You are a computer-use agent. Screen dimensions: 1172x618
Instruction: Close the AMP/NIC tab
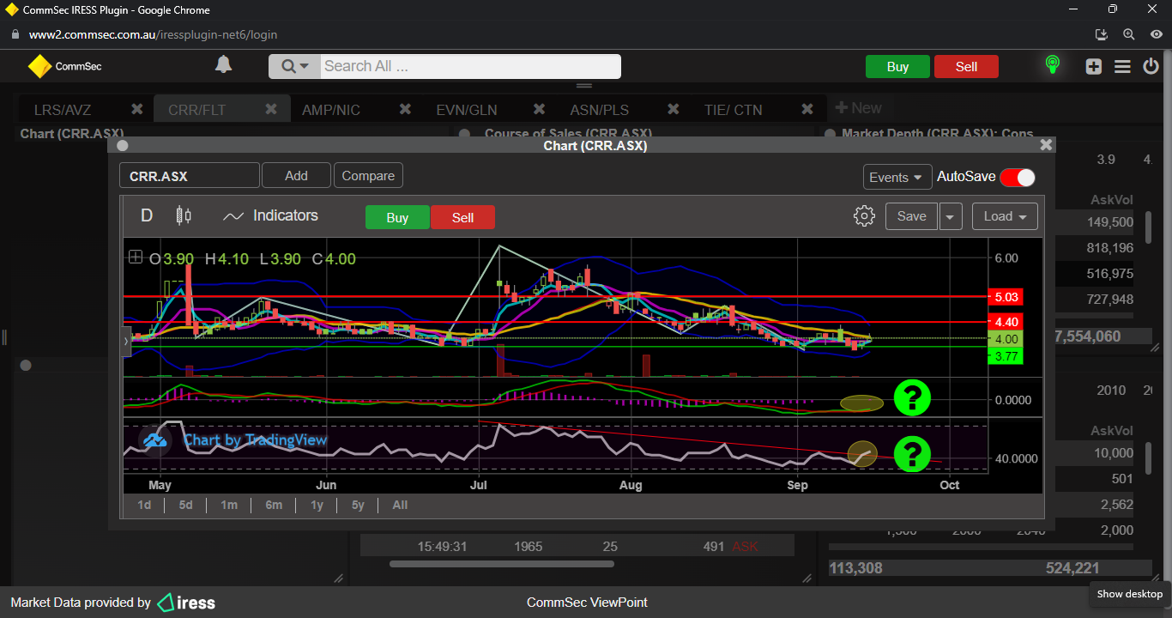coord(405,109)
